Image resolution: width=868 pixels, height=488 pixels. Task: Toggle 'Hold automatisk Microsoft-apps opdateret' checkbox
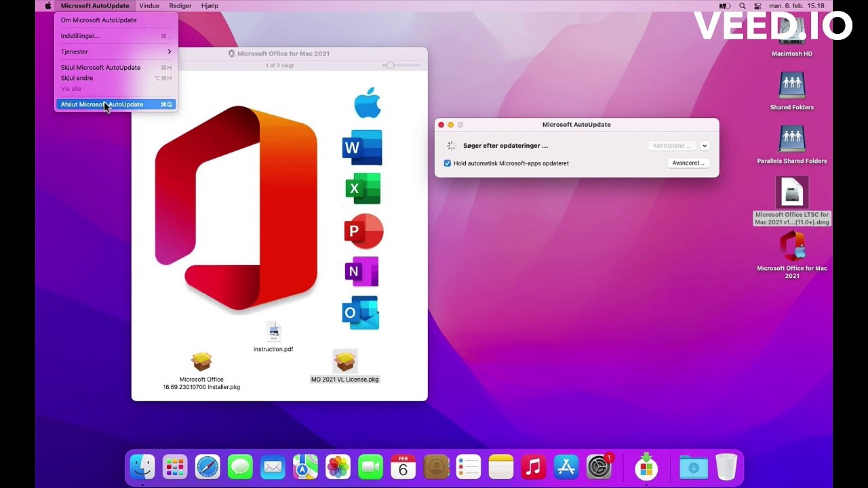pos(448,163)
